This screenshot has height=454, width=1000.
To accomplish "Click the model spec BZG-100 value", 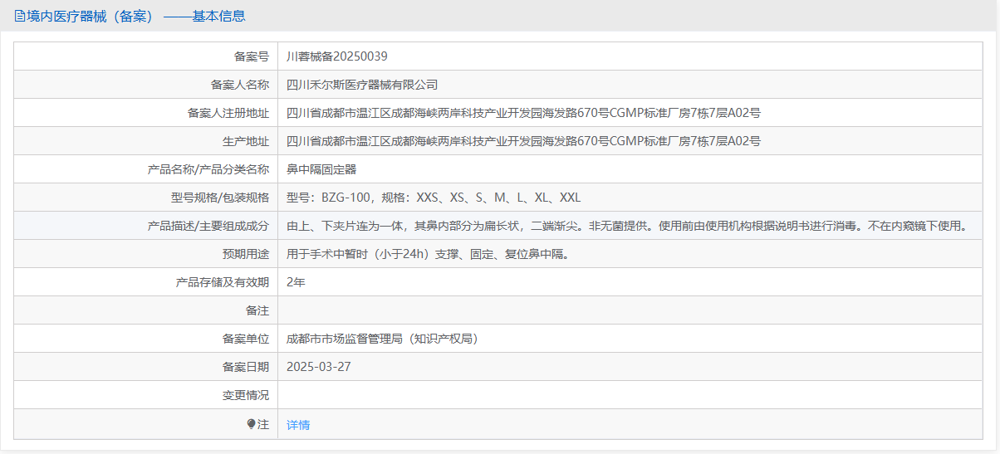I will (434, 198).
